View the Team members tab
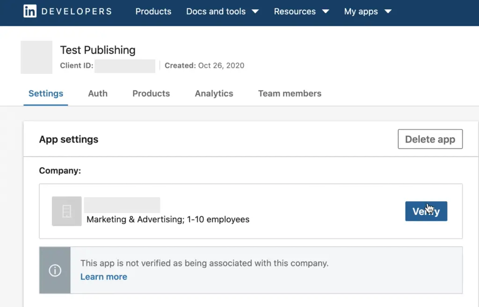 290,93
